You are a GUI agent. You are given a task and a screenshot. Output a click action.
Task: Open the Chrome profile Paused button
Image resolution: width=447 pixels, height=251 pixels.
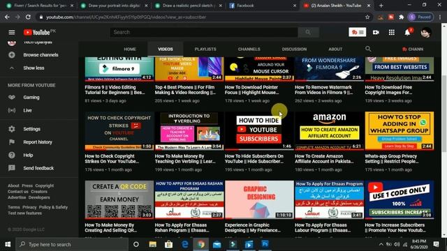420,17
